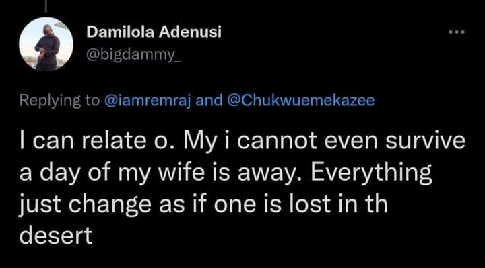This screenshot has height=268, width=485.
Task: Click the word 'cannot' in the tweet
Action: 277,142
